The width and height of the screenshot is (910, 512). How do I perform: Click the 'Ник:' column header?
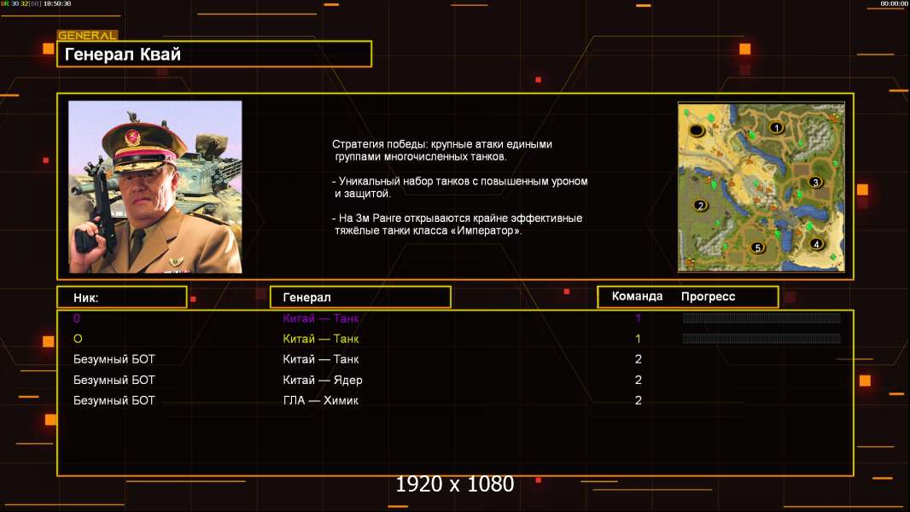(x=122, y=298)
